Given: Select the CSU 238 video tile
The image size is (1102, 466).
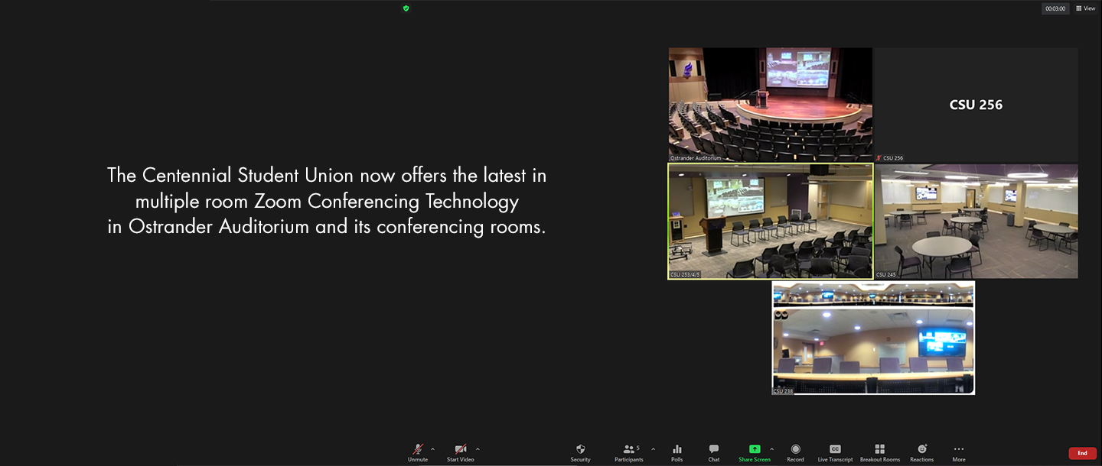Looking at the screenshot, I should tap(873, 338).
